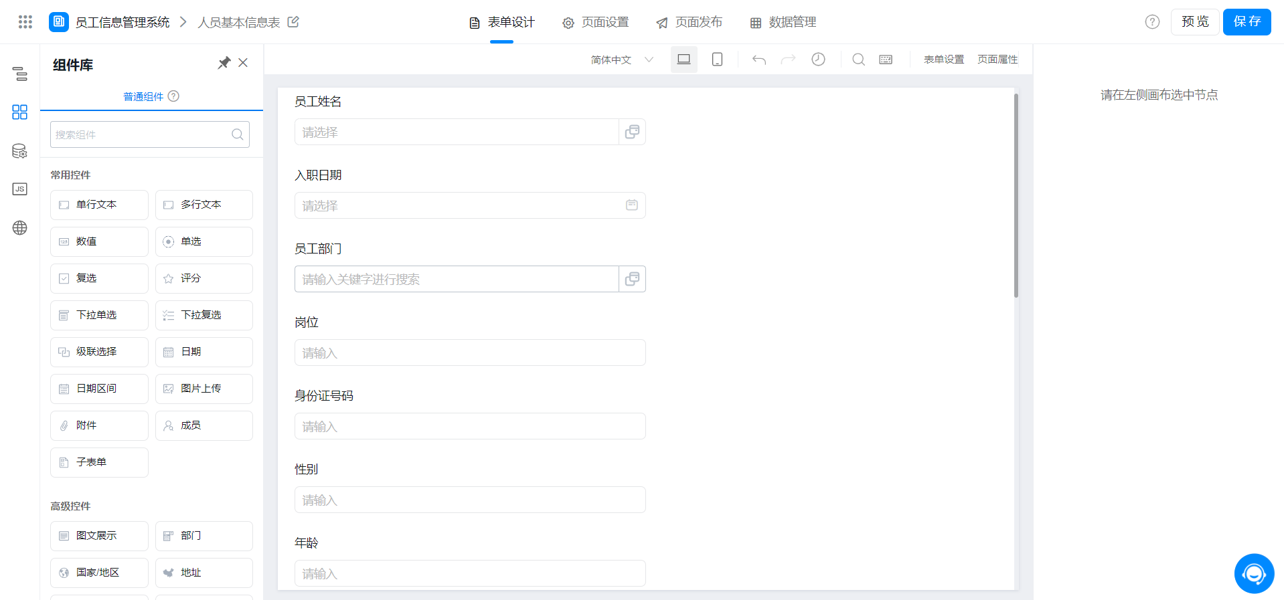The image size is (1284, 600).
Task: Click the selector icon in 员工部门 field
Action: 632,279
